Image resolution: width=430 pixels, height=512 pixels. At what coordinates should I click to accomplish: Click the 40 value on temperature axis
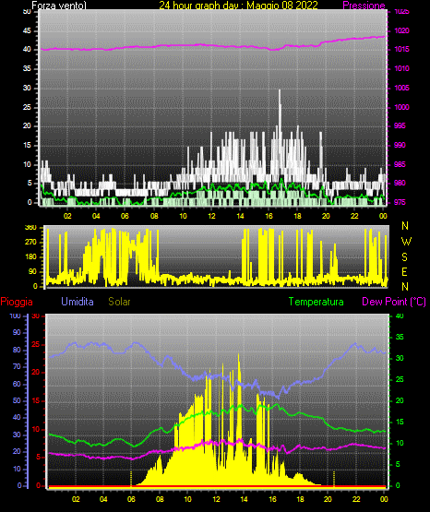pos(400,316)
